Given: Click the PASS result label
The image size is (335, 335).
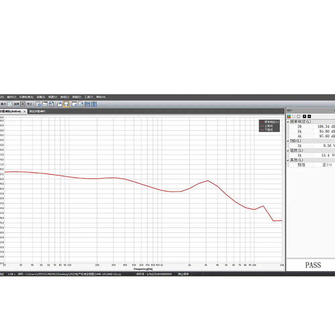Looking at the screenshot, I should (313, 265).
